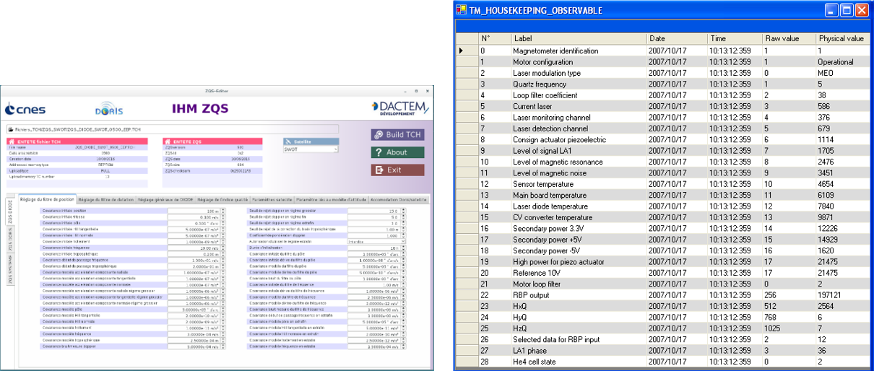This screenshot has width=874, height=371.
Task: Select the High power for piezo actuator label
Action: click(558, 261)
